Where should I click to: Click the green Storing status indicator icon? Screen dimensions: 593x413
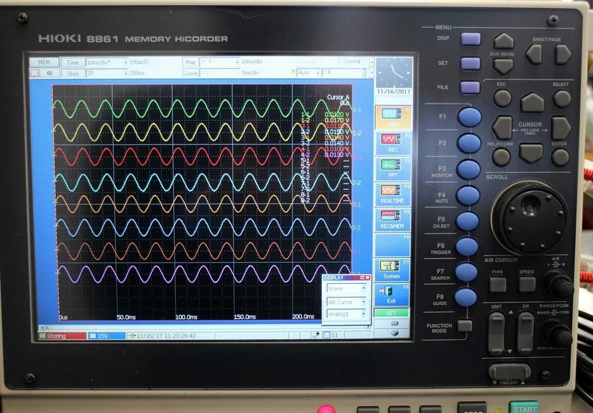tap(43, 336)
